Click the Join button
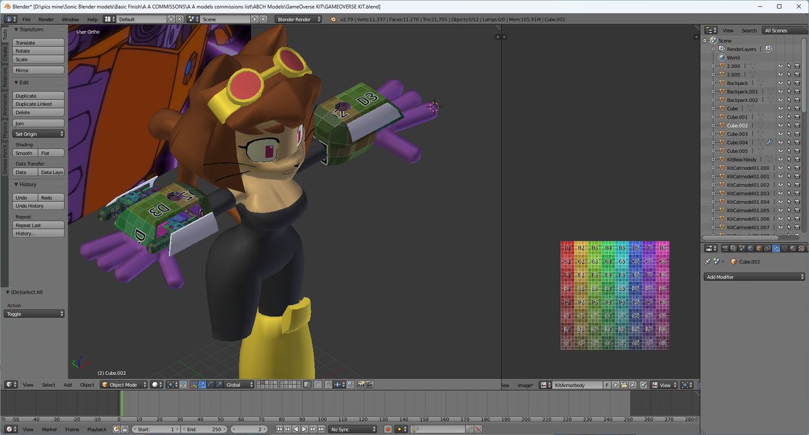 click(x=38, y=123)
